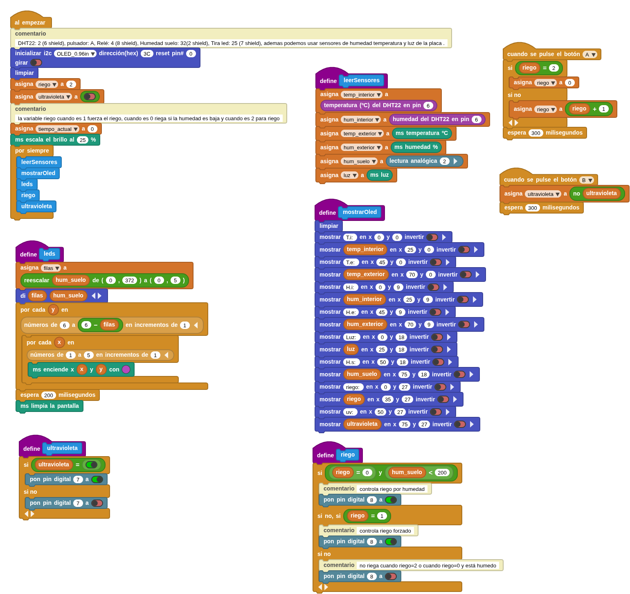The width and height of the screenshot is (630, 594).
Task: Toggle pin 8 switch under 'no riega cuando' comment
Action: click(x=391, y=576)
